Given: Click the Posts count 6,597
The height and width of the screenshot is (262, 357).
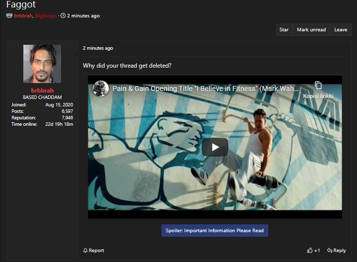Looking at the screenshot, I should tap(67, 111).
